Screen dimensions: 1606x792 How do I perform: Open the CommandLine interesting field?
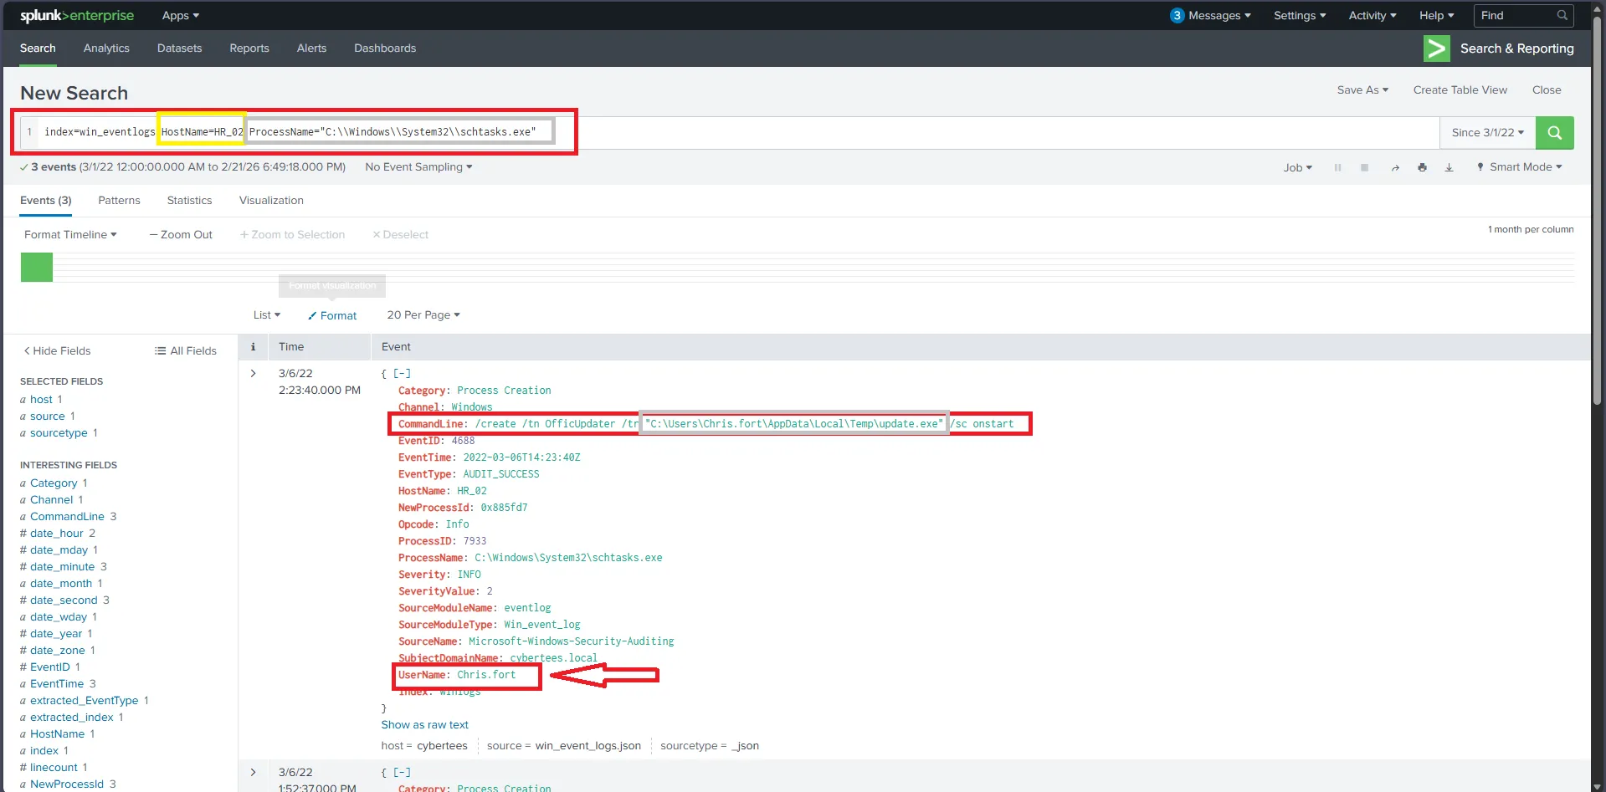67,517
